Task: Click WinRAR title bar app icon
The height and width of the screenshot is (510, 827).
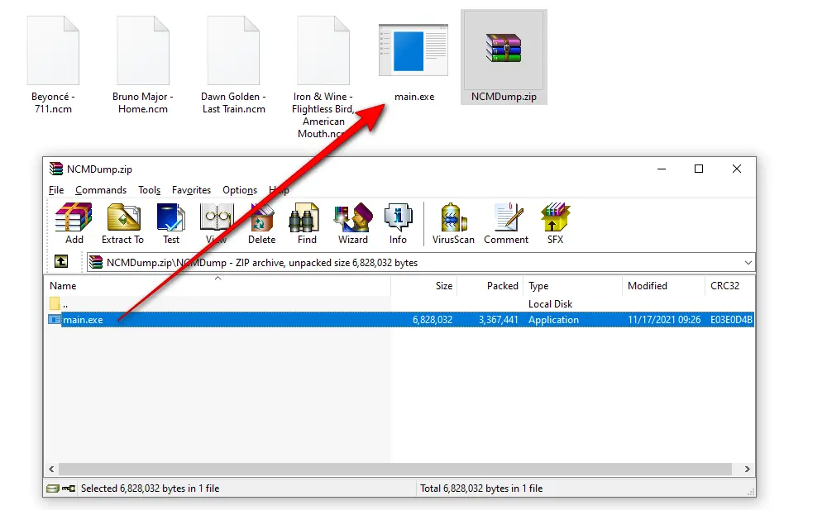Action: tap(56, 169)
